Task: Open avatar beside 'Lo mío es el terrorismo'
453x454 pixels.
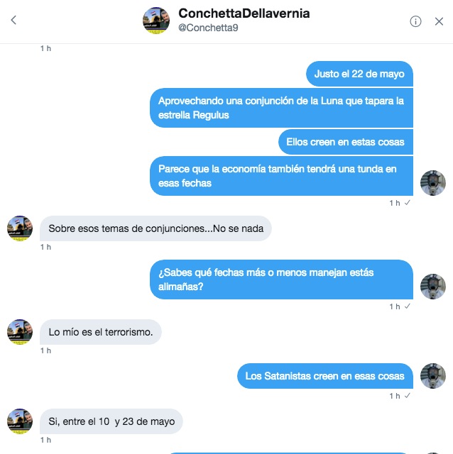Action: pos(20,332)
